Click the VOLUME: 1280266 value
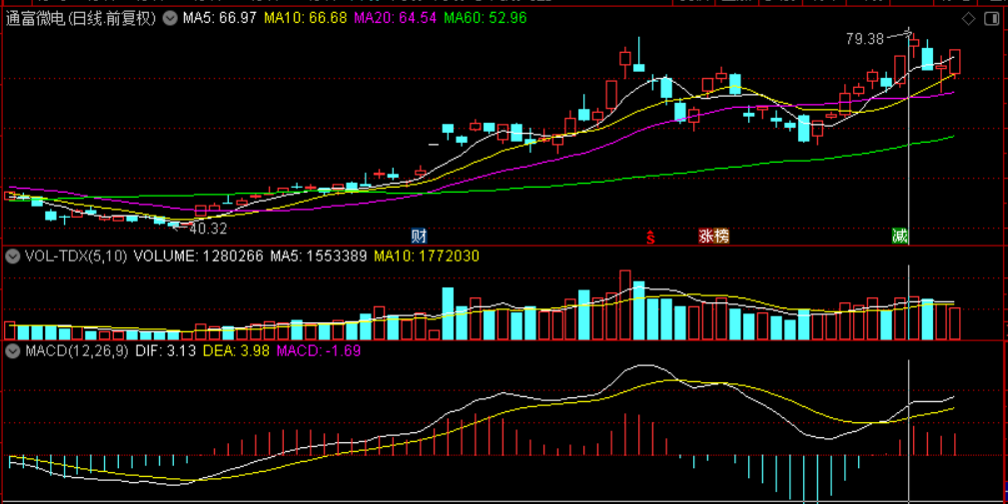This screenshot has height=504, width=1008. [198, 256]
